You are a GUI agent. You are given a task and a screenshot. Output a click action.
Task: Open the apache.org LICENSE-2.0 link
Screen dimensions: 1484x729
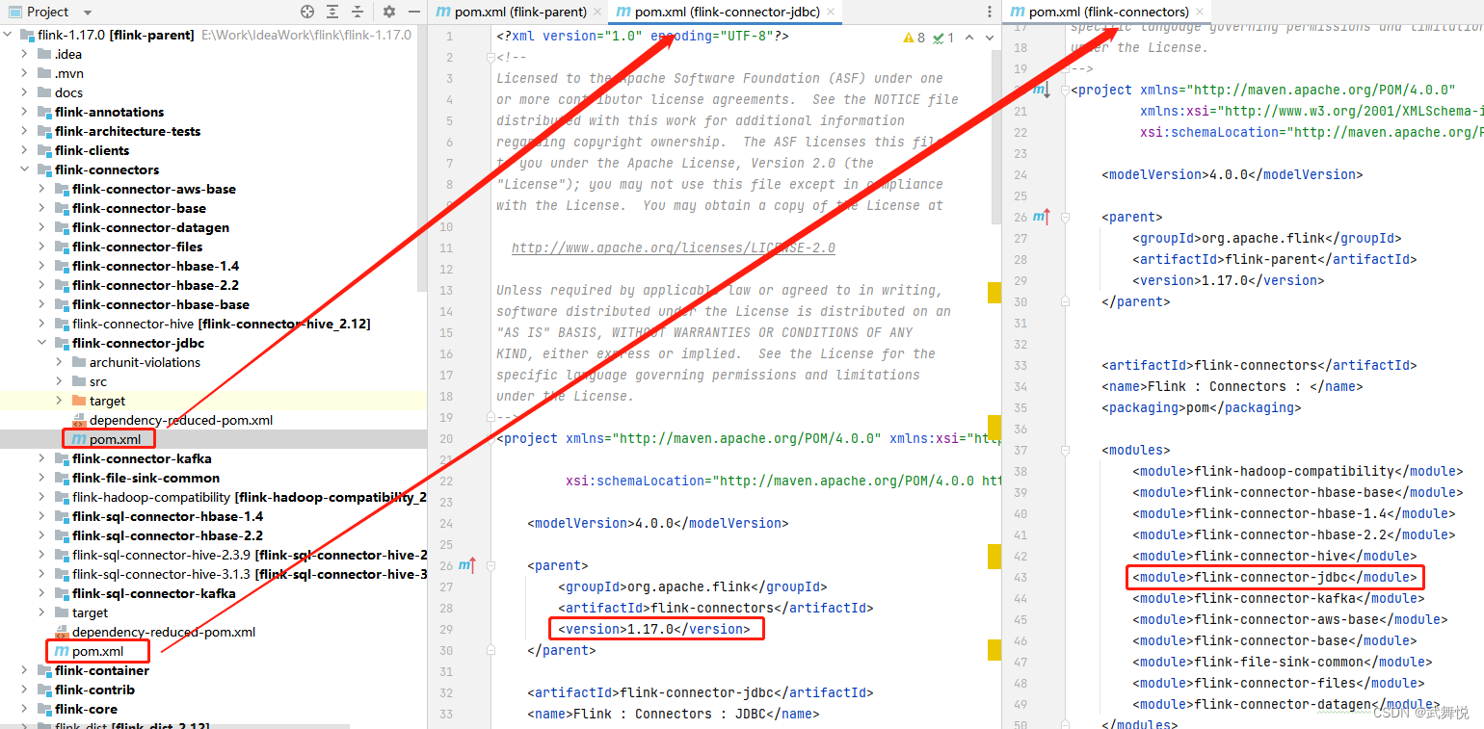tap(674, 247)
